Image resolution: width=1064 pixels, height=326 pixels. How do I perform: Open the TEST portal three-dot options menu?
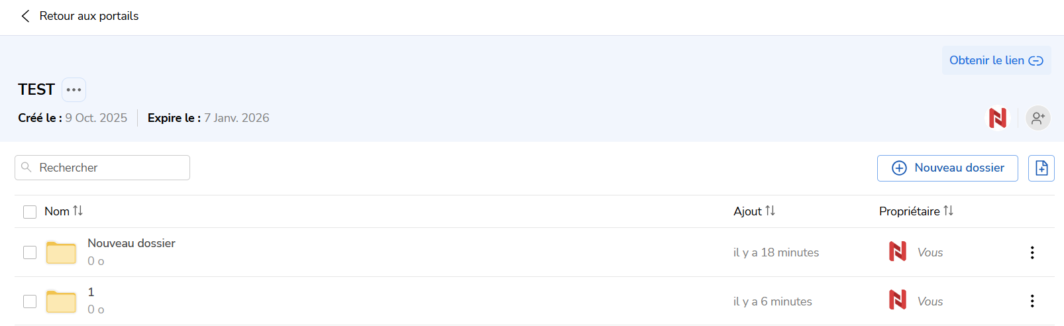click(x=74, y=89)
